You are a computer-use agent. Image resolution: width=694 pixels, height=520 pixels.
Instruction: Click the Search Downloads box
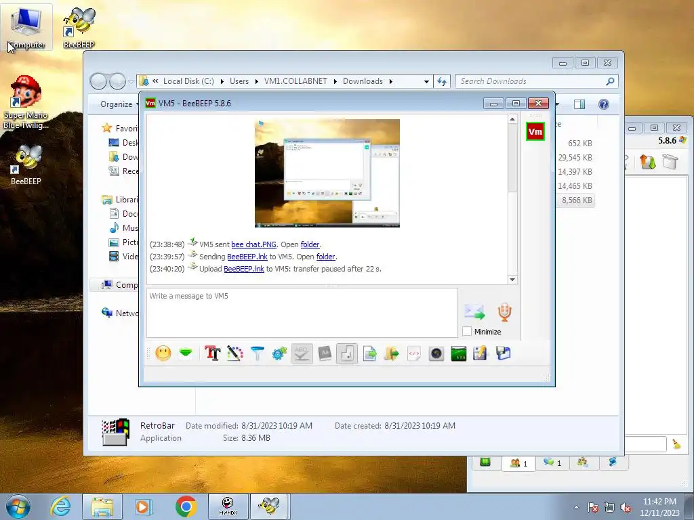pos(537,81)
